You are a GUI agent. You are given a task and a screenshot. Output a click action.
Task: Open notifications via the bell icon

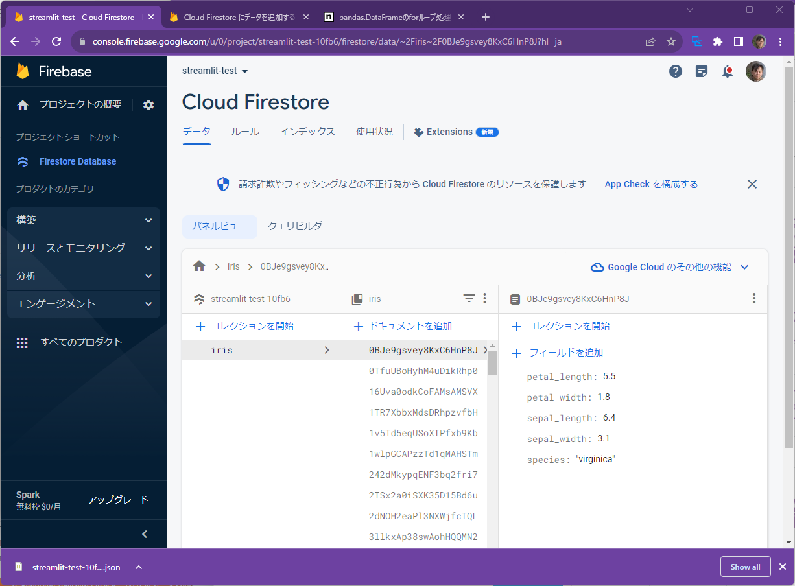pos(727,71)
